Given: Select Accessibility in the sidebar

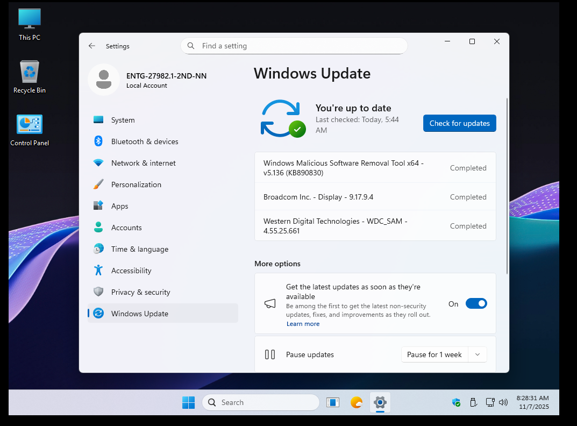Looking at the screenshot, I should point(162,270).
